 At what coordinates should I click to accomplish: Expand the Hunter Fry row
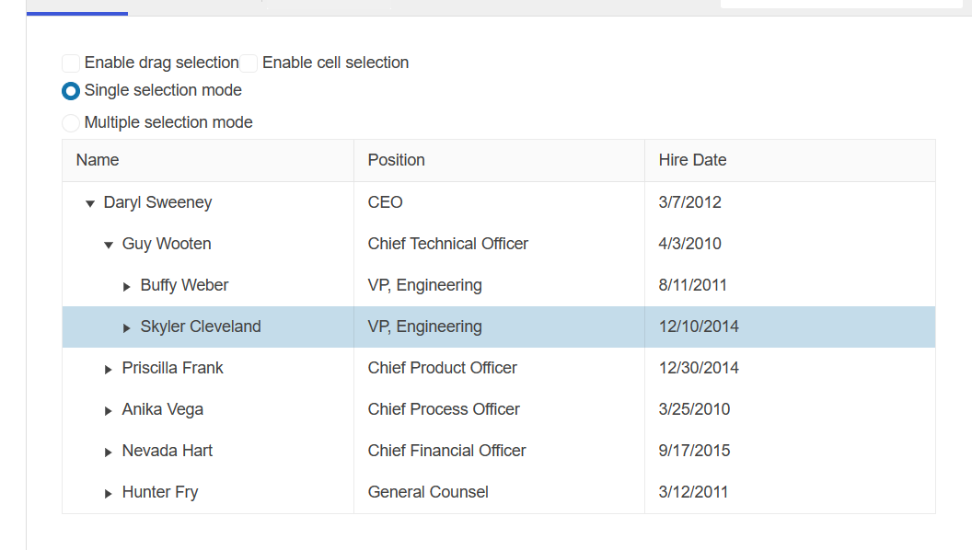pos(109,493)
